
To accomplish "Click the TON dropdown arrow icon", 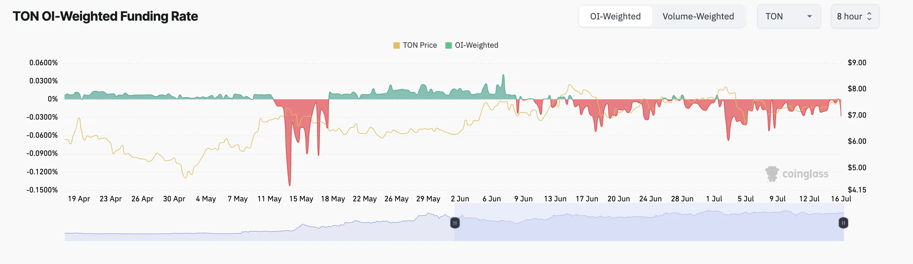I will coord(809,16).
